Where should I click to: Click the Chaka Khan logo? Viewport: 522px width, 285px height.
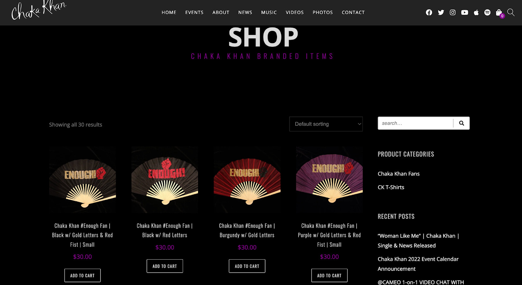[x=38, y=10]
